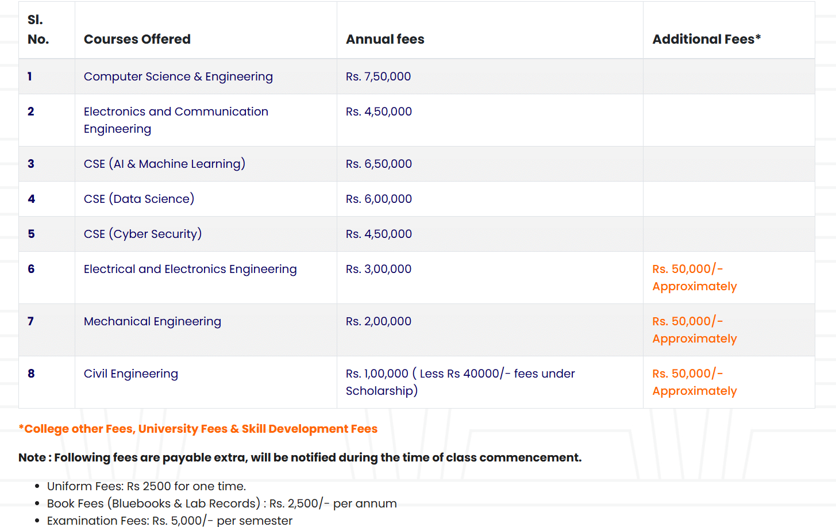Screen dimensions: 836x527
Task: Click the Computer Science & Engineering course
Action: (x=178, y=76)
